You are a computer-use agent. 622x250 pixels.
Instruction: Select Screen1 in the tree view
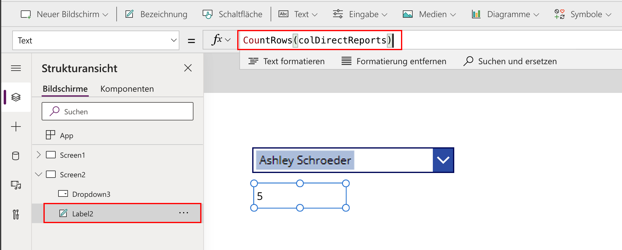click(x=73, y=155)
